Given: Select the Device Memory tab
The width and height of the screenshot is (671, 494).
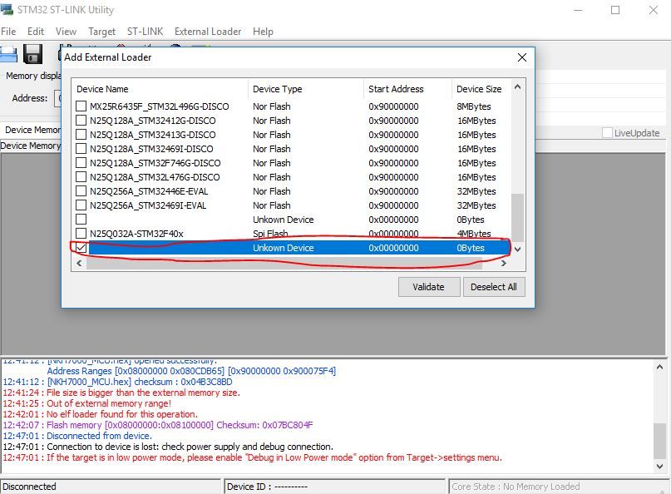Looking at the screenshot, I should [31, 130].
